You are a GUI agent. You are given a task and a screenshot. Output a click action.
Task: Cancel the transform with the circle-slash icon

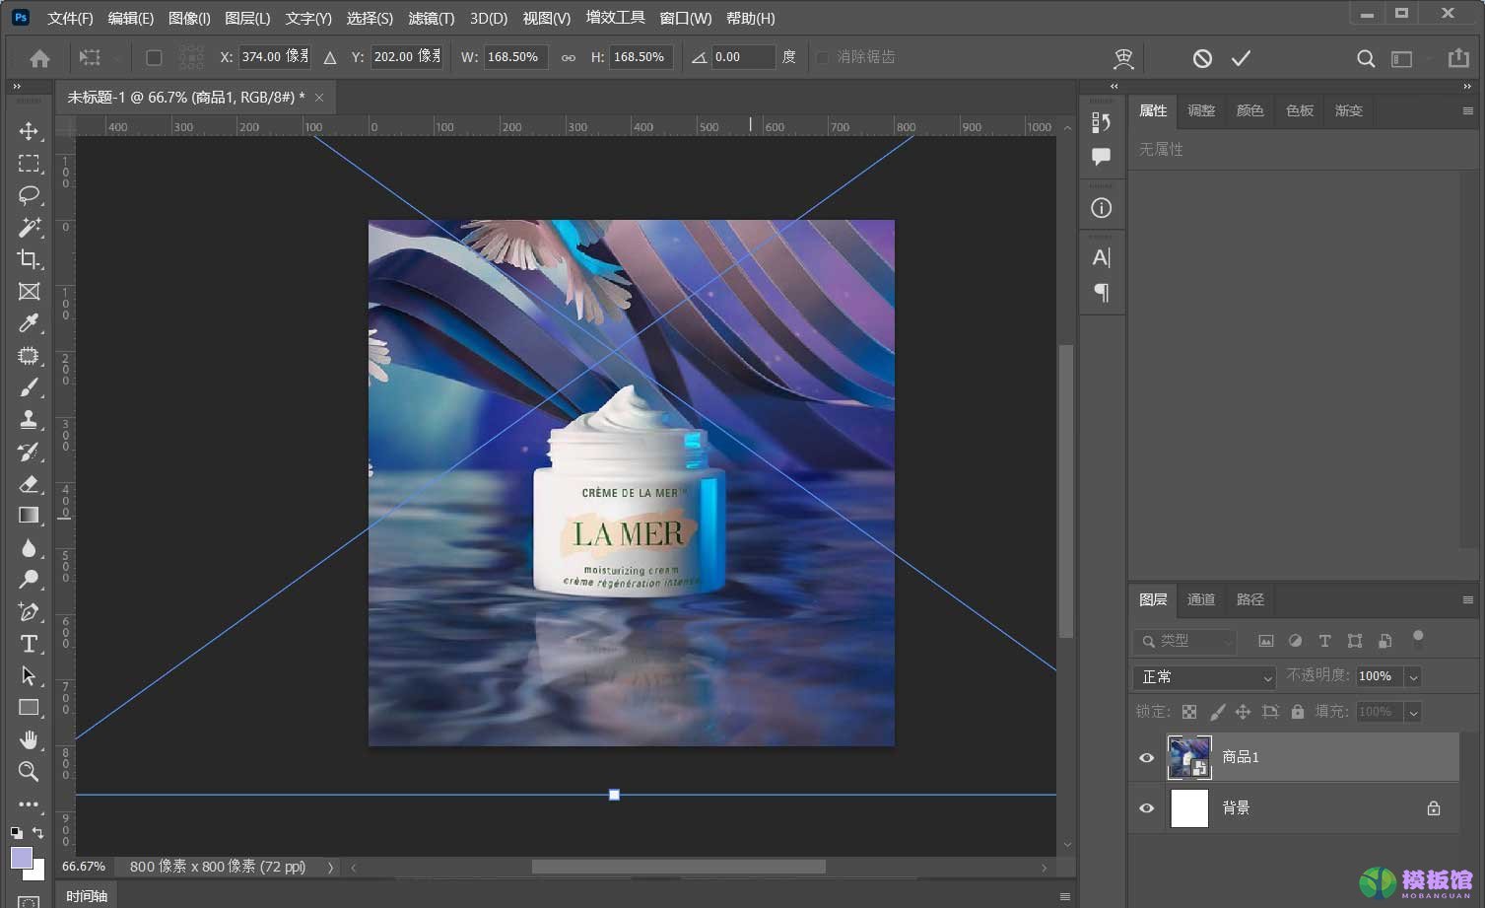click(x=1202, y=58)
